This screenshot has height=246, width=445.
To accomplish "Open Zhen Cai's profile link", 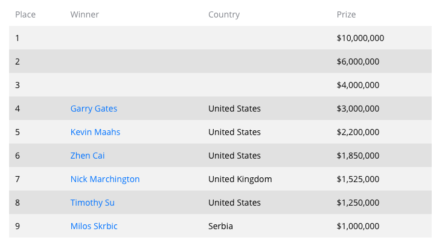I will (88, 156).
